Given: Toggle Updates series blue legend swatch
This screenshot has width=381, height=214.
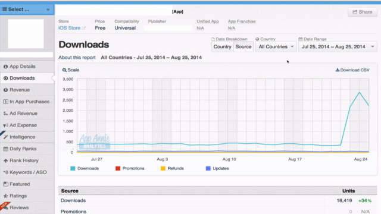Looking at the screenshot, I should click(x=208, y=168).
